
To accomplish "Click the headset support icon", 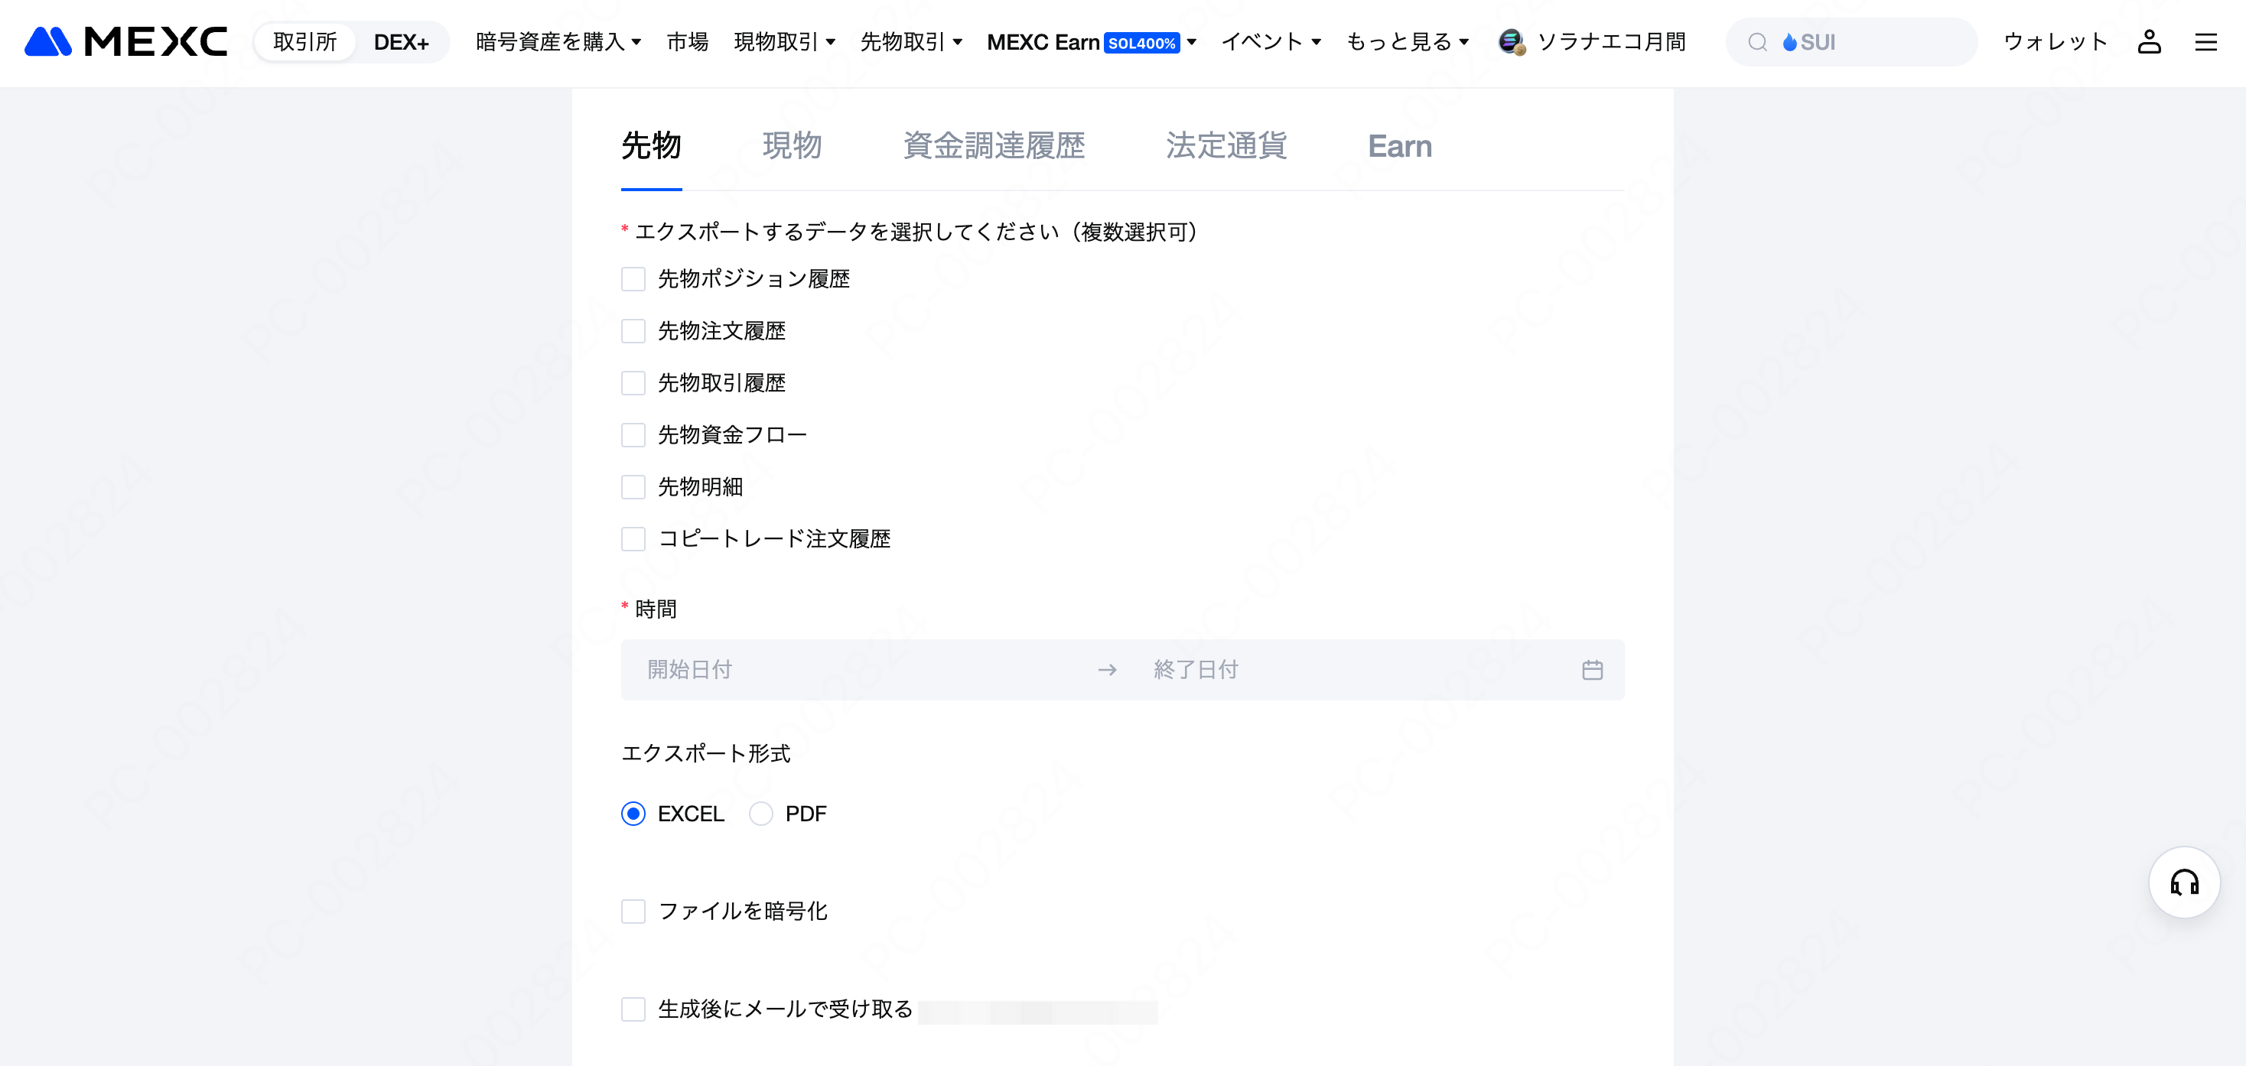I will click(x=2183, y=882).
